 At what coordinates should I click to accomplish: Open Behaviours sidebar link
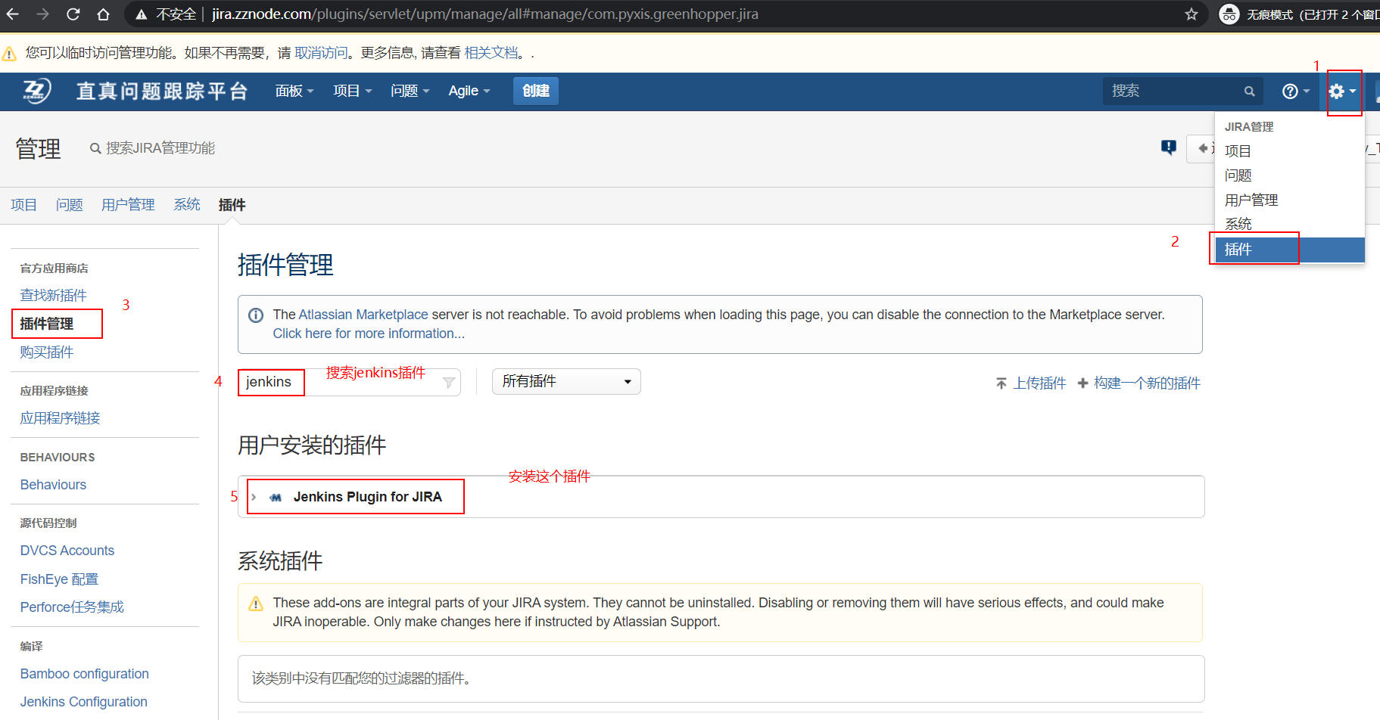click(x=53, y=485)
